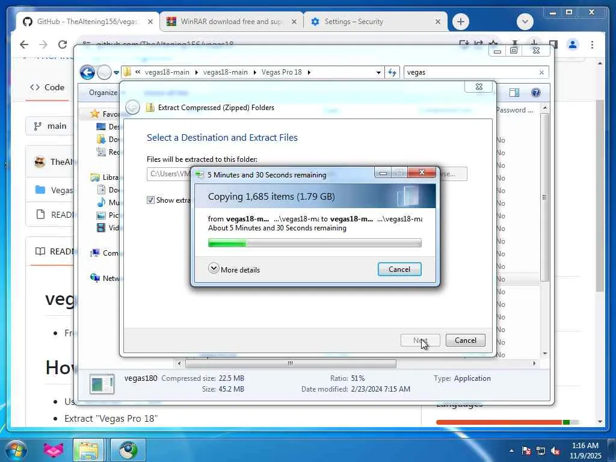Open the browser profile icon
Viewport: 616px width, 462px height.
coord(573,45)
